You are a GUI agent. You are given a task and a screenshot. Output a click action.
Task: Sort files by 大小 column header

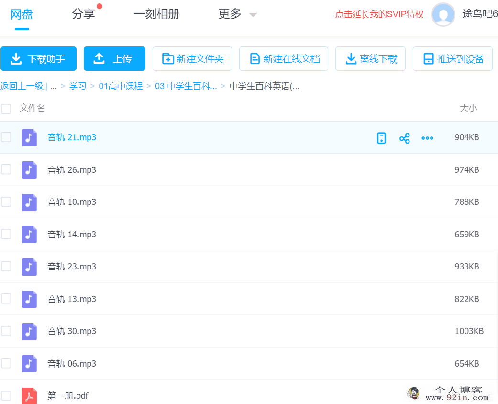(x=468, y=108)
